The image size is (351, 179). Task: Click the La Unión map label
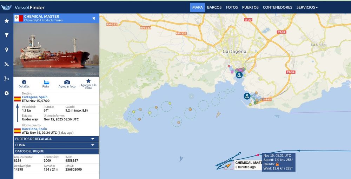(318, 45)
